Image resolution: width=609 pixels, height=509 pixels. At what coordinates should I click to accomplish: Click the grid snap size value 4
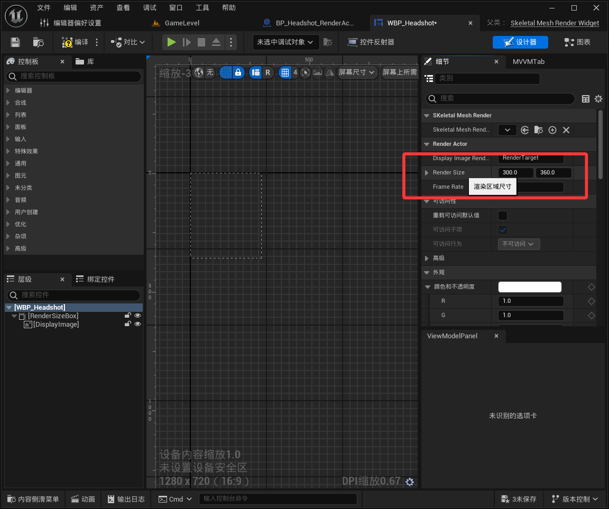295,72
